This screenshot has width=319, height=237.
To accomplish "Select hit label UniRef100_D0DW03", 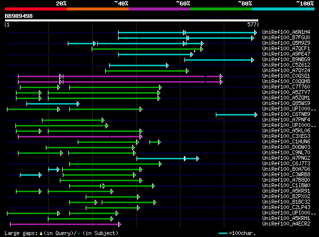I will (x=286, y=147).
